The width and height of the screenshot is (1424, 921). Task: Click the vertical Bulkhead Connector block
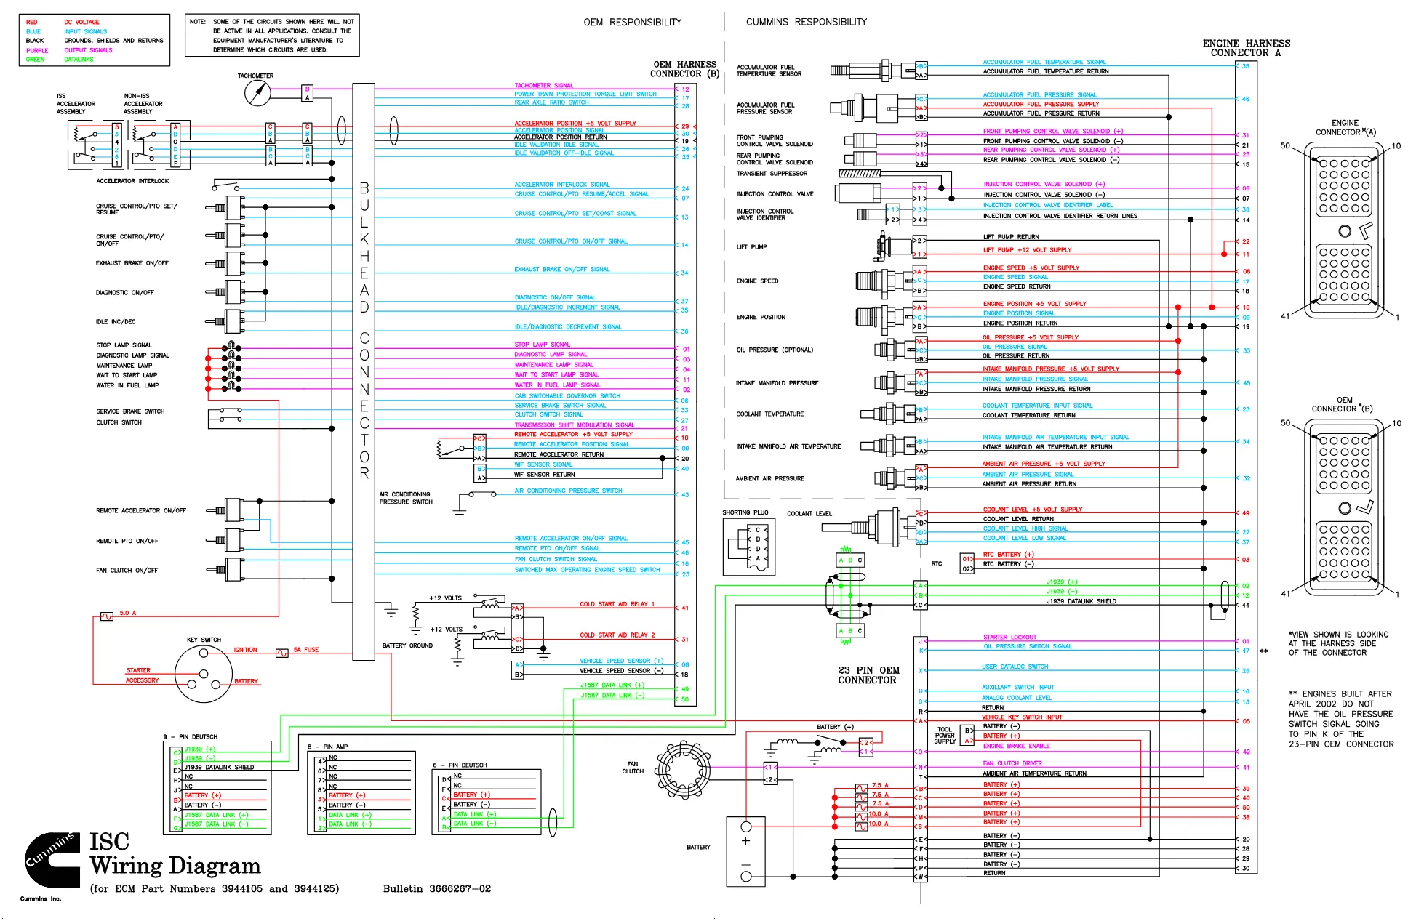[364, 371]
